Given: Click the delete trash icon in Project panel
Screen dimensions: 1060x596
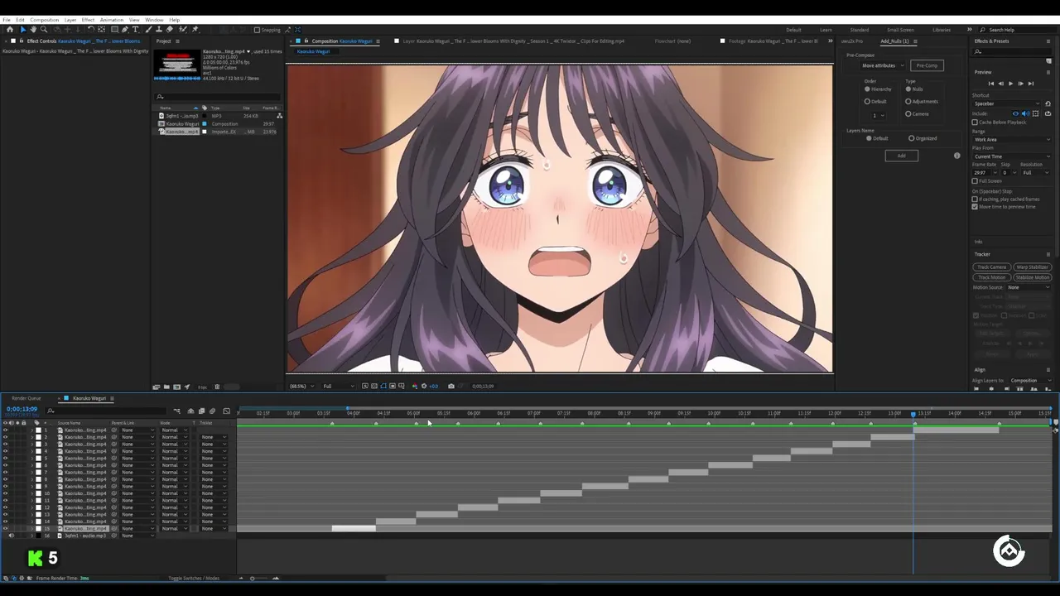Looking at the screenshot, I should [217, 387].
